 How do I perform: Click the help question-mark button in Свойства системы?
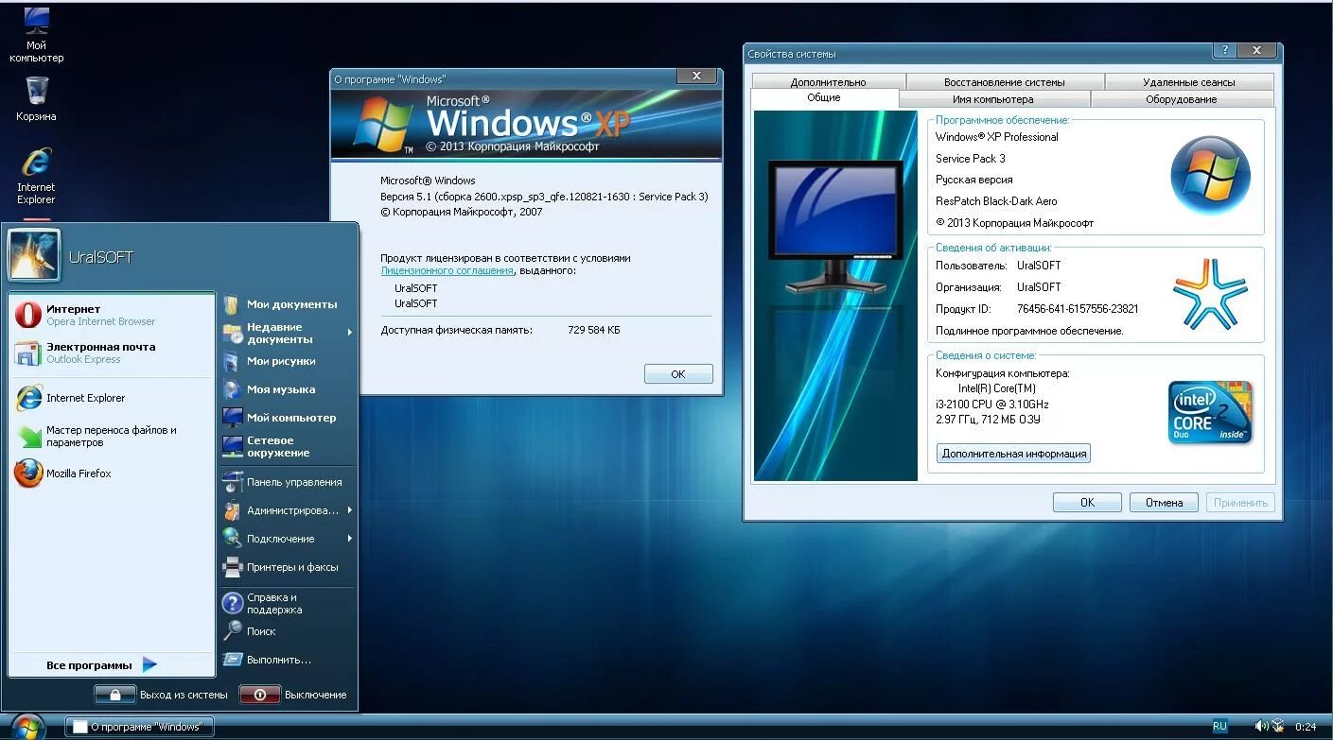tap(1223, 51)
